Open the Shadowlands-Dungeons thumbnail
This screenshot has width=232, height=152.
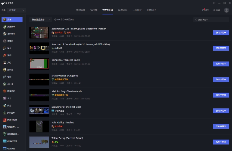39,80
